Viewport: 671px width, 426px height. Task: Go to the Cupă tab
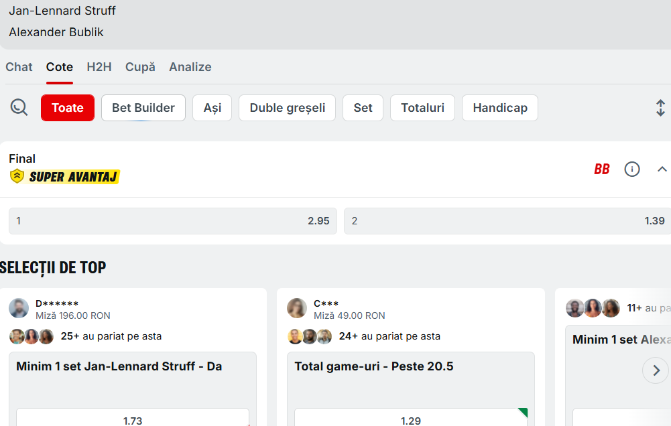140,67
